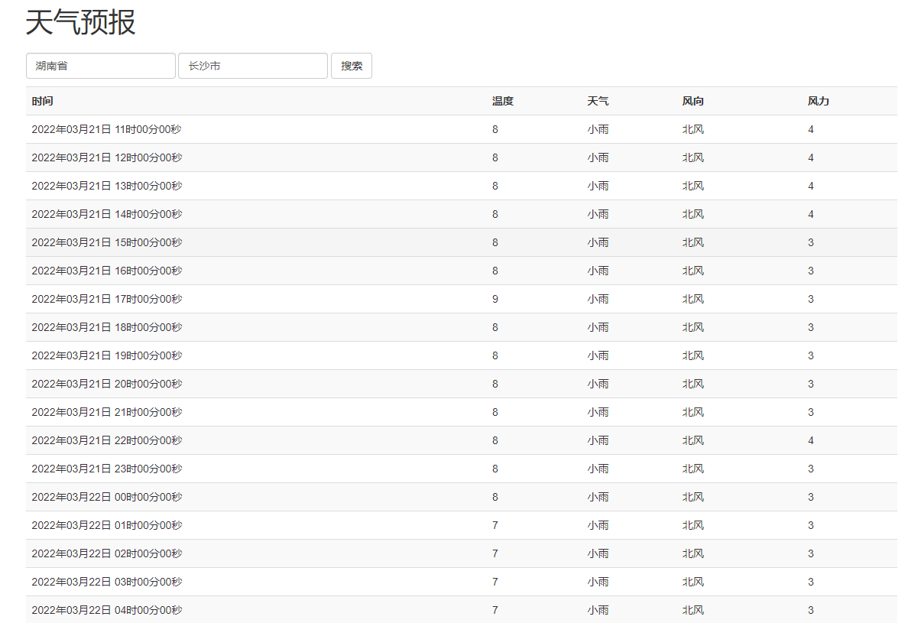Select 小雨 in the 11时 row

point(598,129)
